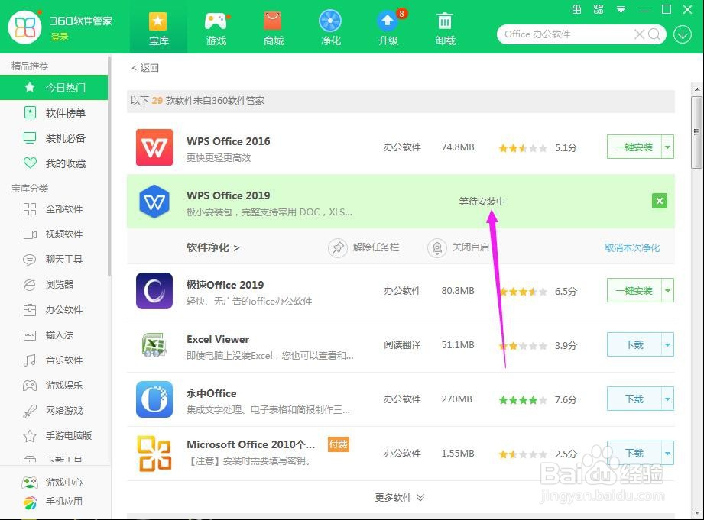Click the magnifier search icon
Image resolution: width=704 pixels, height=520 pixels.
tap(654, 34)
